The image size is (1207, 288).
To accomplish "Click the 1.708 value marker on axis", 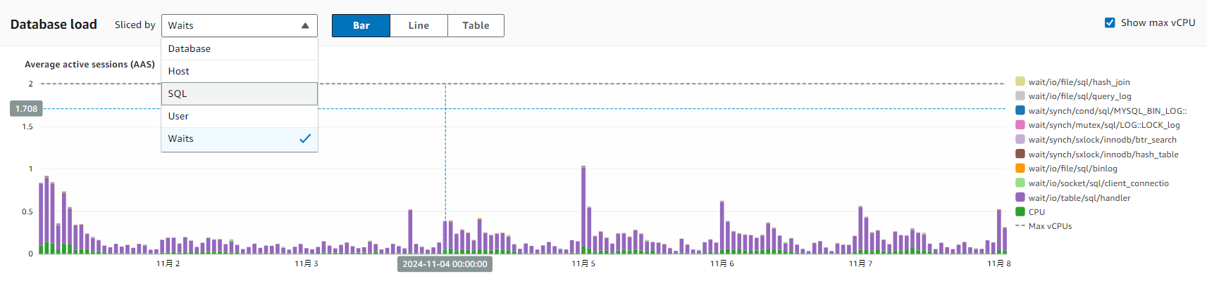I will (x=26, y=109).
